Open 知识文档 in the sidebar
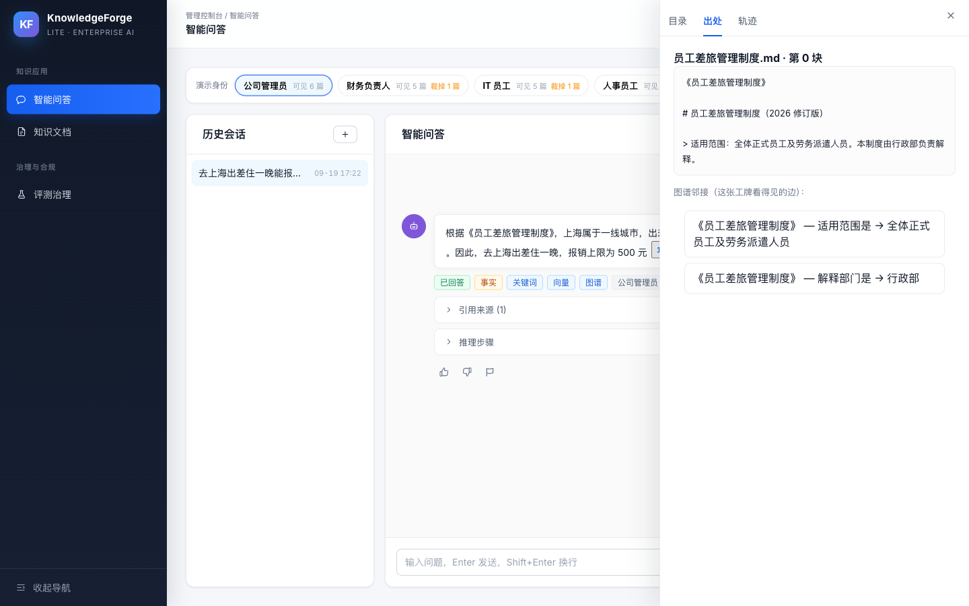This screenshot has height=606, width=969. (83, 132)
